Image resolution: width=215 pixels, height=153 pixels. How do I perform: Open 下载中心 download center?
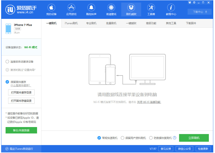pos(200,12)
